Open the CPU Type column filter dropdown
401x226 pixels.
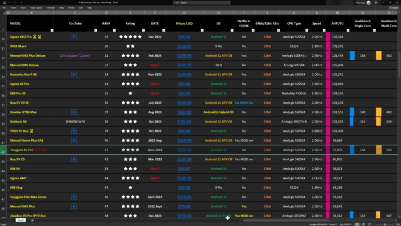(306, 30)
